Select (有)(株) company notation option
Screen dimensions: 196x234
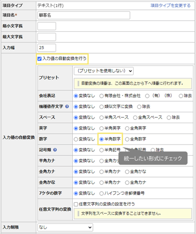[x=147, y=96]
